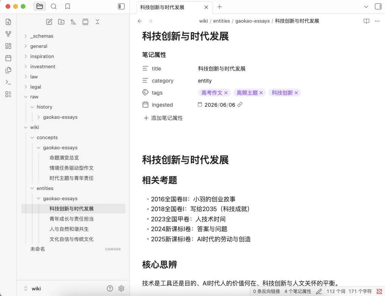The width and height of the screenshot is (385, 296).
Task: Open the 情境任务驱动型作文 note
Action: click(x=71, y=168)
